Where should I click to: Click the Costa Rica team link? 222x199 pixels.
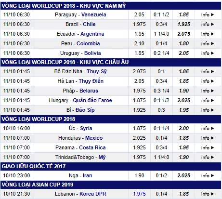(x=92, y=147)
